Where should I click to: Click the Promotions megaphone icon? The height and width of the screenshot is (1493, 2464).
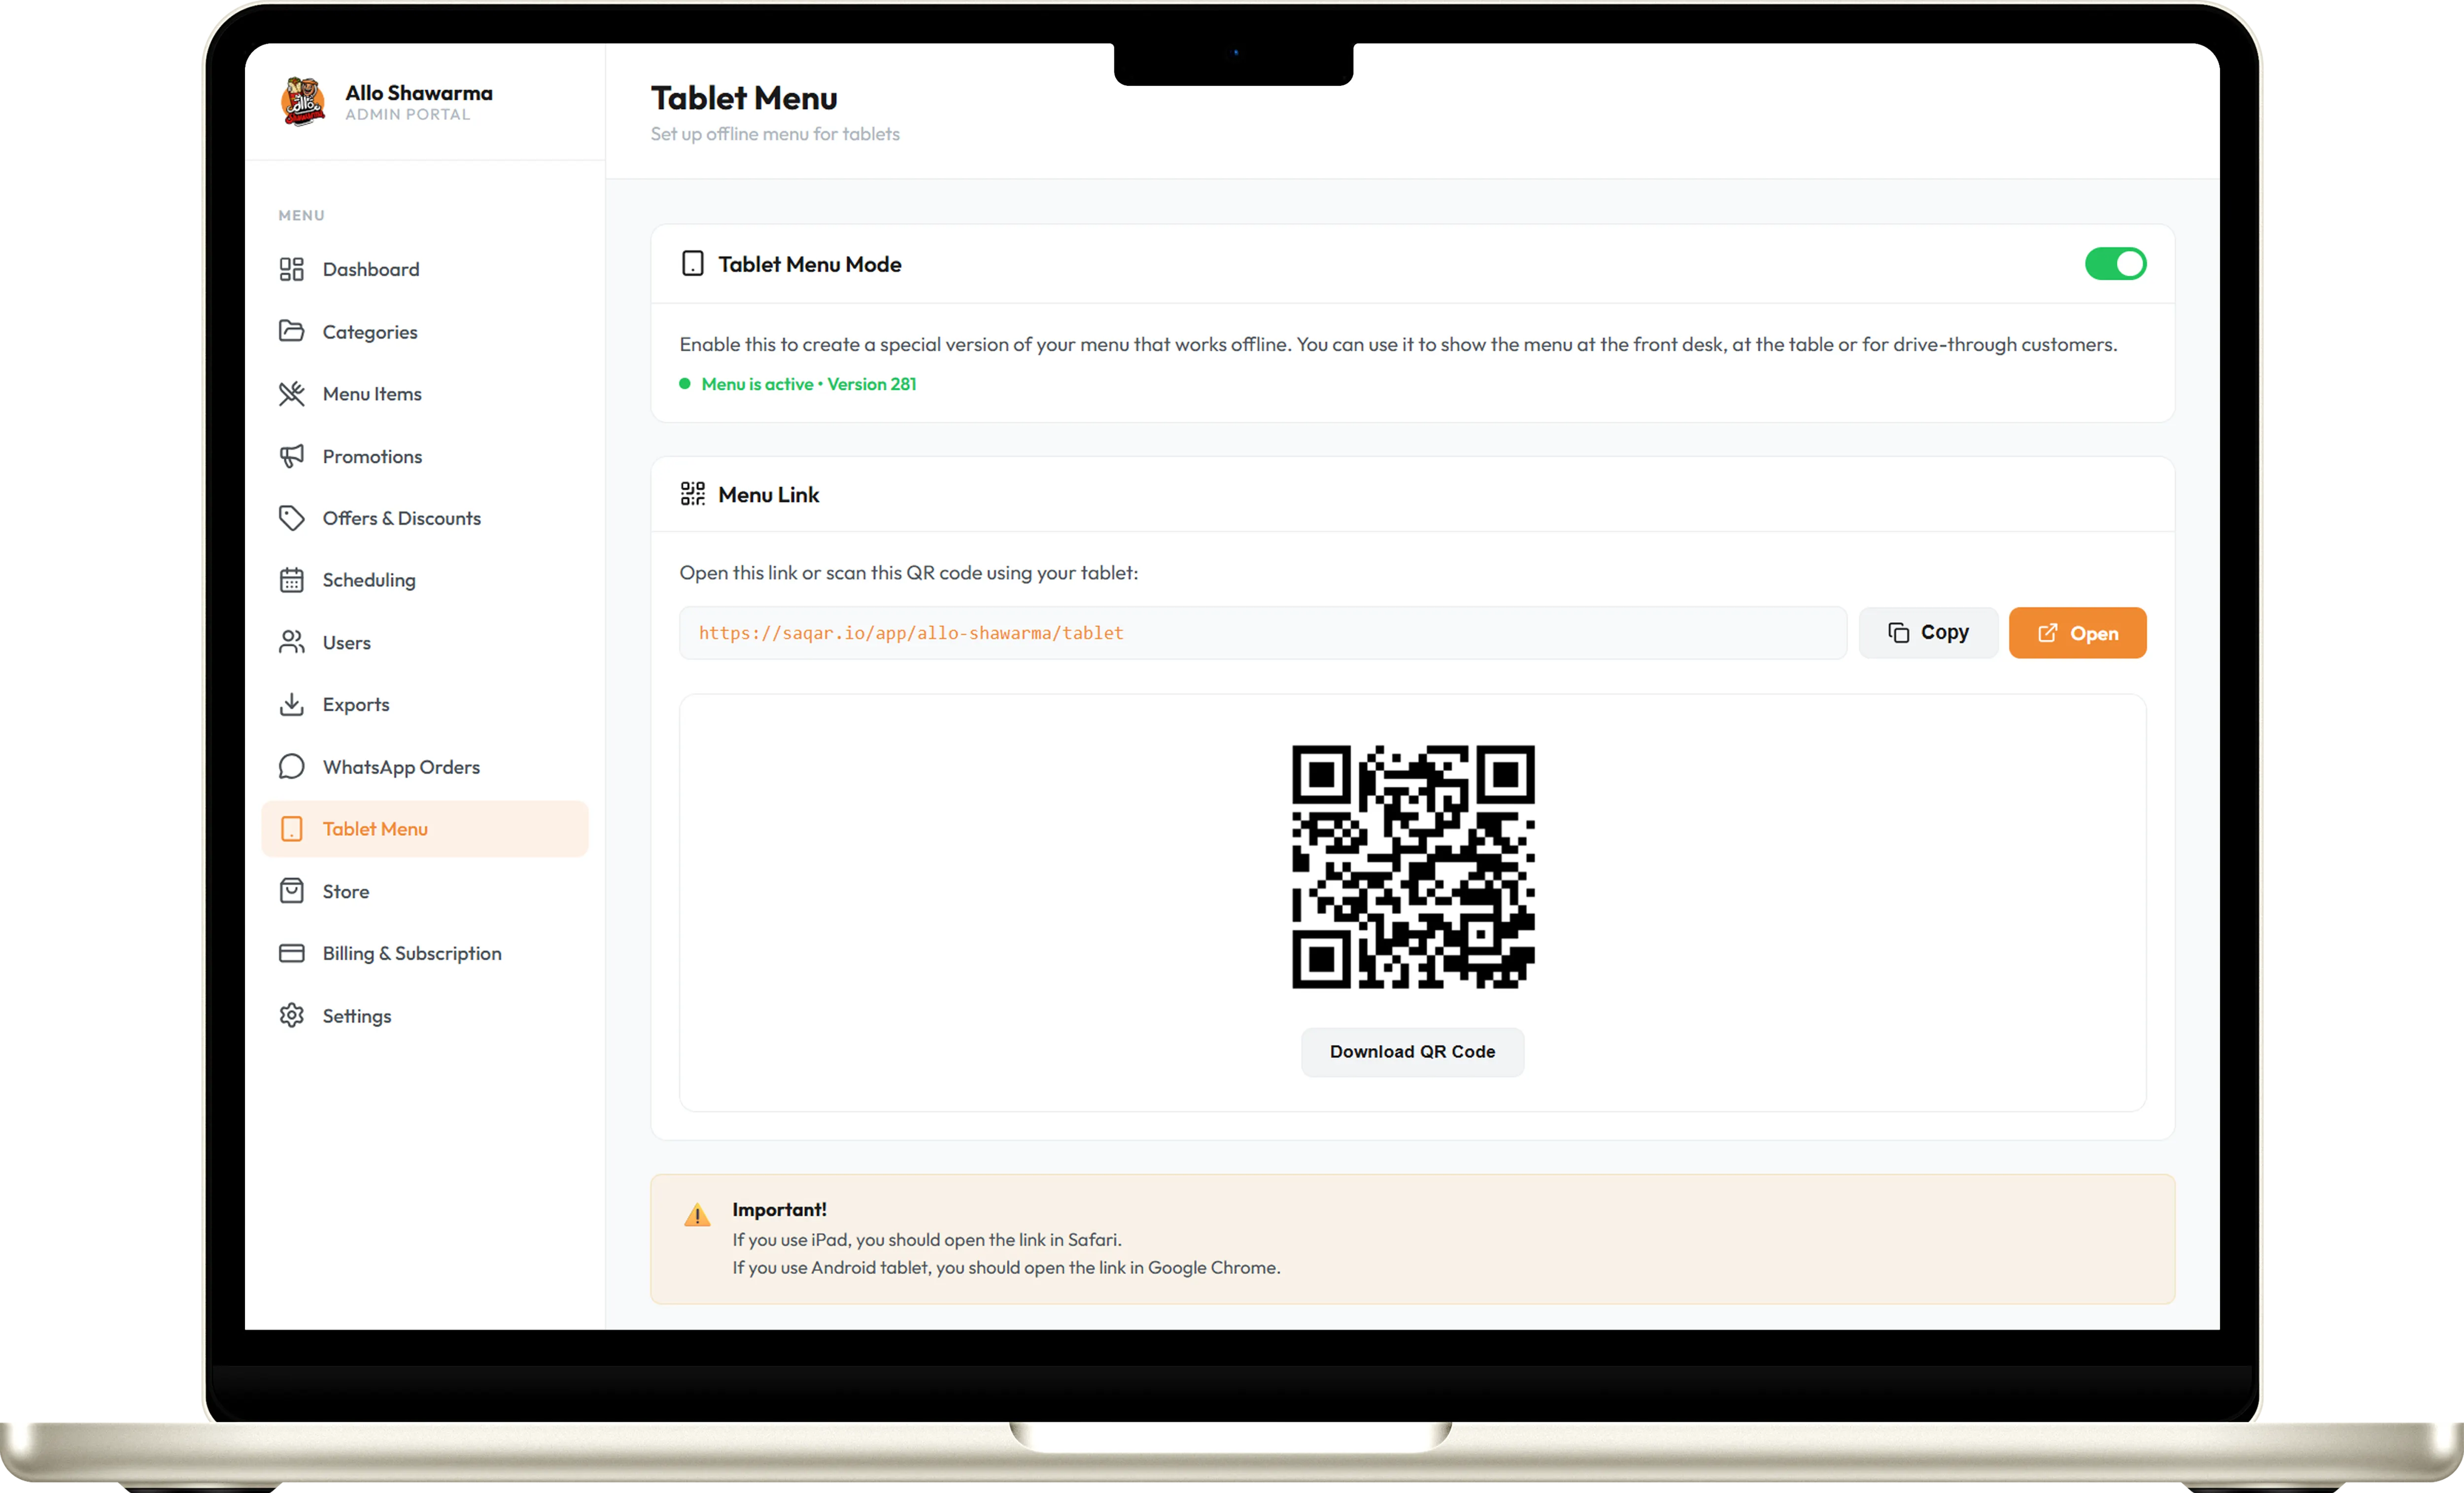tap(291, 456)
